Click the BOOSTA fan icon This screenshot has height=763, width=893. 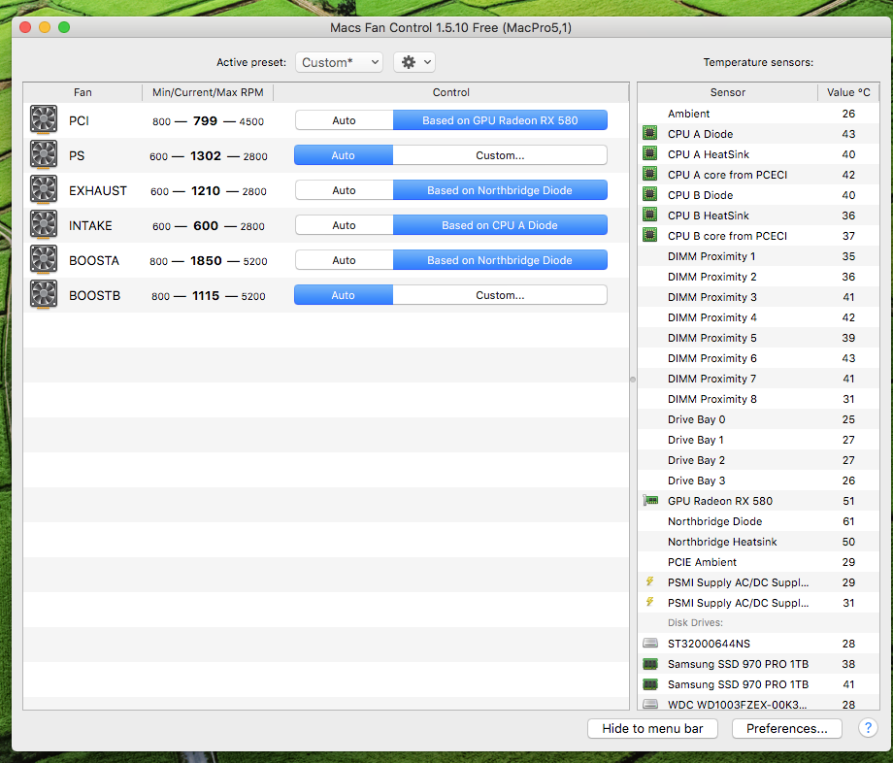click(44, 259)
